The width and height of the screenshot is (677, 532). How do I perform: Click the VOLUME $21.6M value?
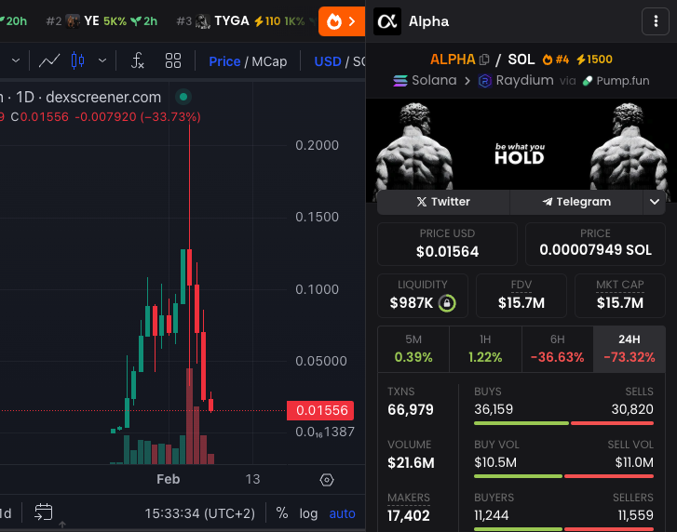[x=411, y=462]
